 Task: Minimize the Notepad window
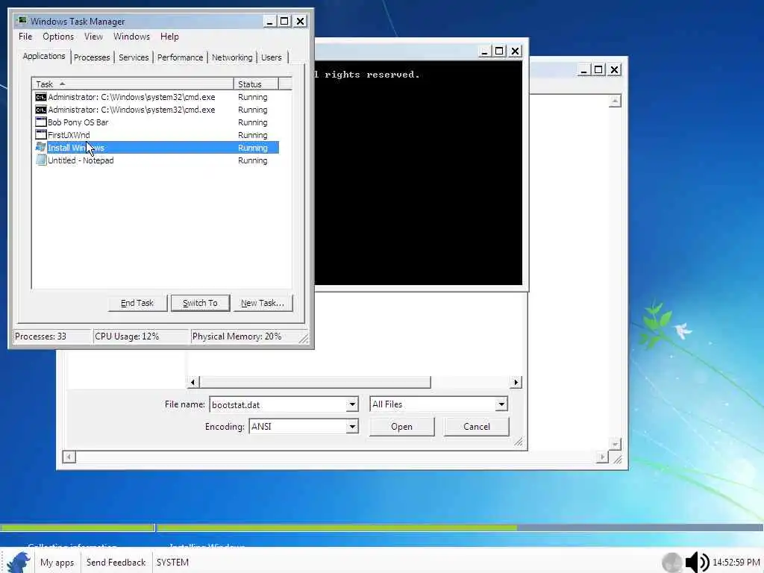click(583, 69)
